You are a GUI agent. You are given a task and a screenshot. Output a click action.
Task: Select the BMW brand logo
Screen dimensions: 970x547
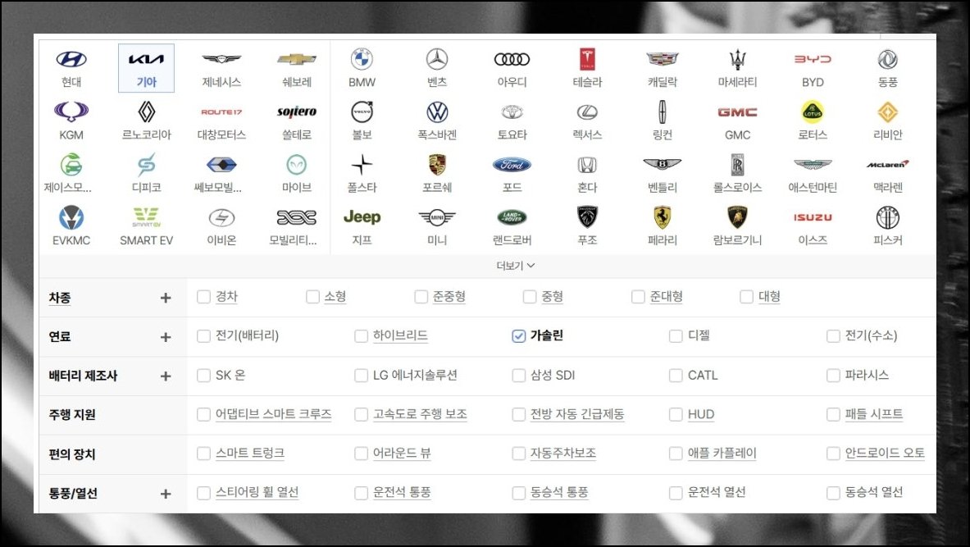tap(362, 59)
